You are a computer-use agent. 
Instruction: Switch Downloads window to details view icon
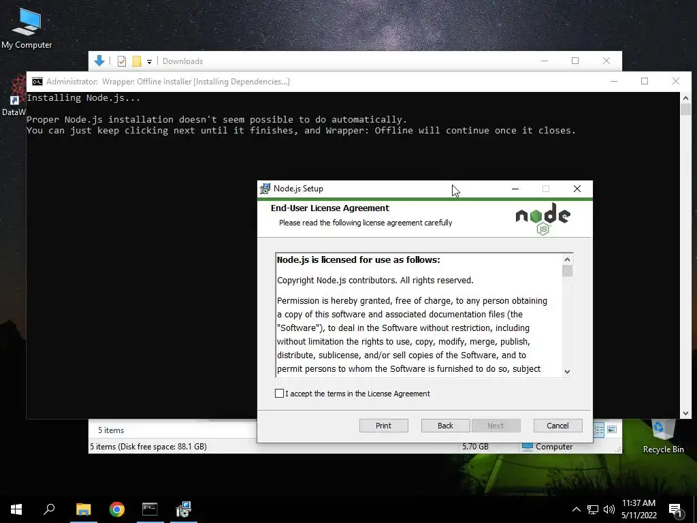coord(598,429)
